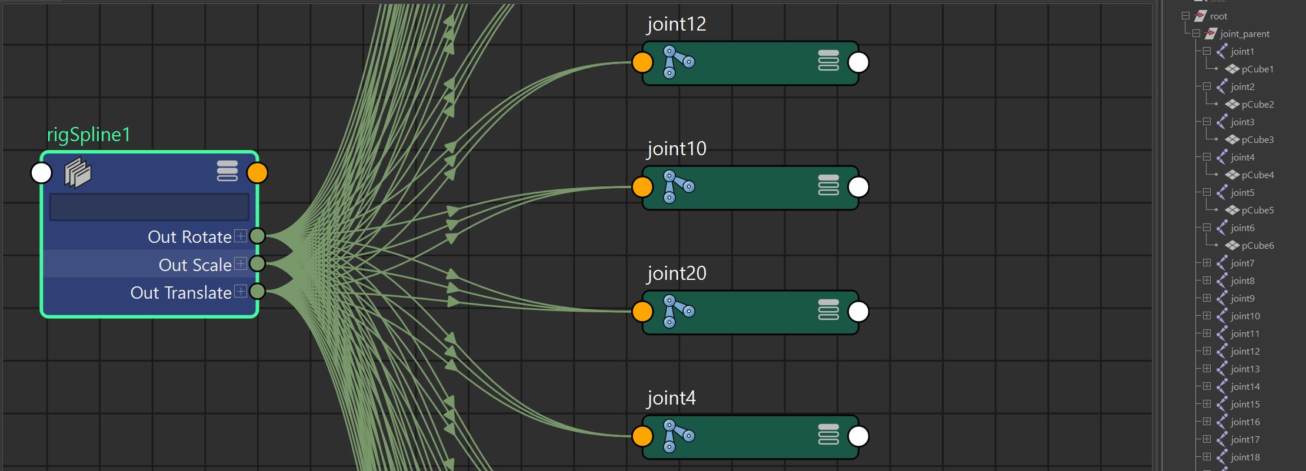Click the joint20 node joint icon

point(678,311)
